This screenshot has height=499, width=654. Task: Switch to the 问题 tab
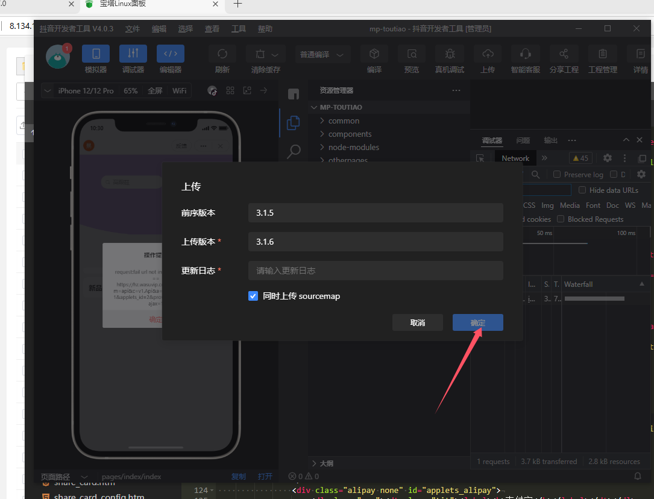pyautogui.click(x=523, y=140)
